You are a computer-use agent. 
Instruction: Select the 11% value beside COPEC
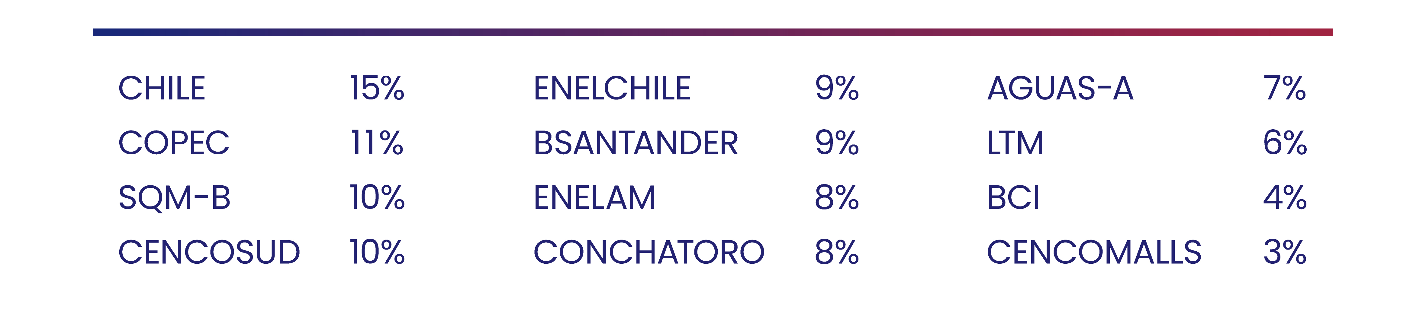(377, 143)
